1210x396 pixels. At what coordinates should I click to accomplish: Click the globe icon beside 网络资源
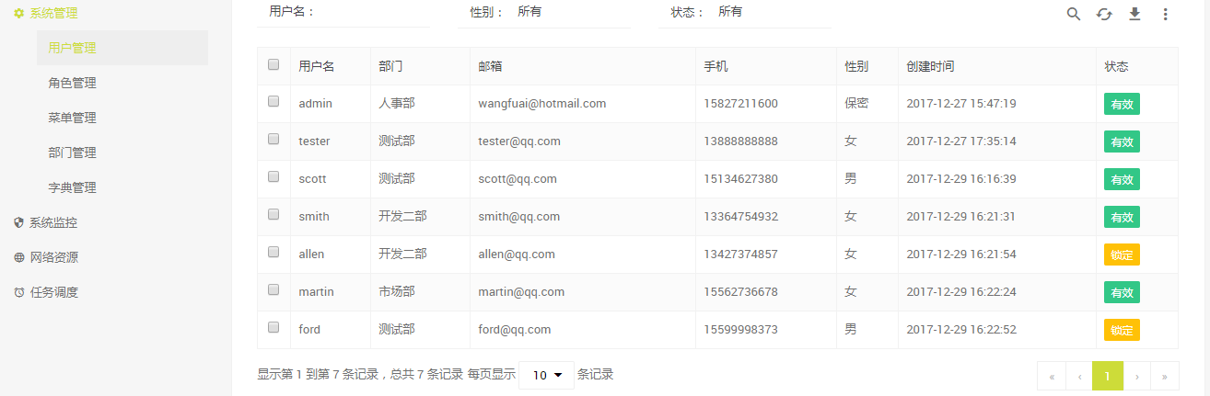(18, 257)
